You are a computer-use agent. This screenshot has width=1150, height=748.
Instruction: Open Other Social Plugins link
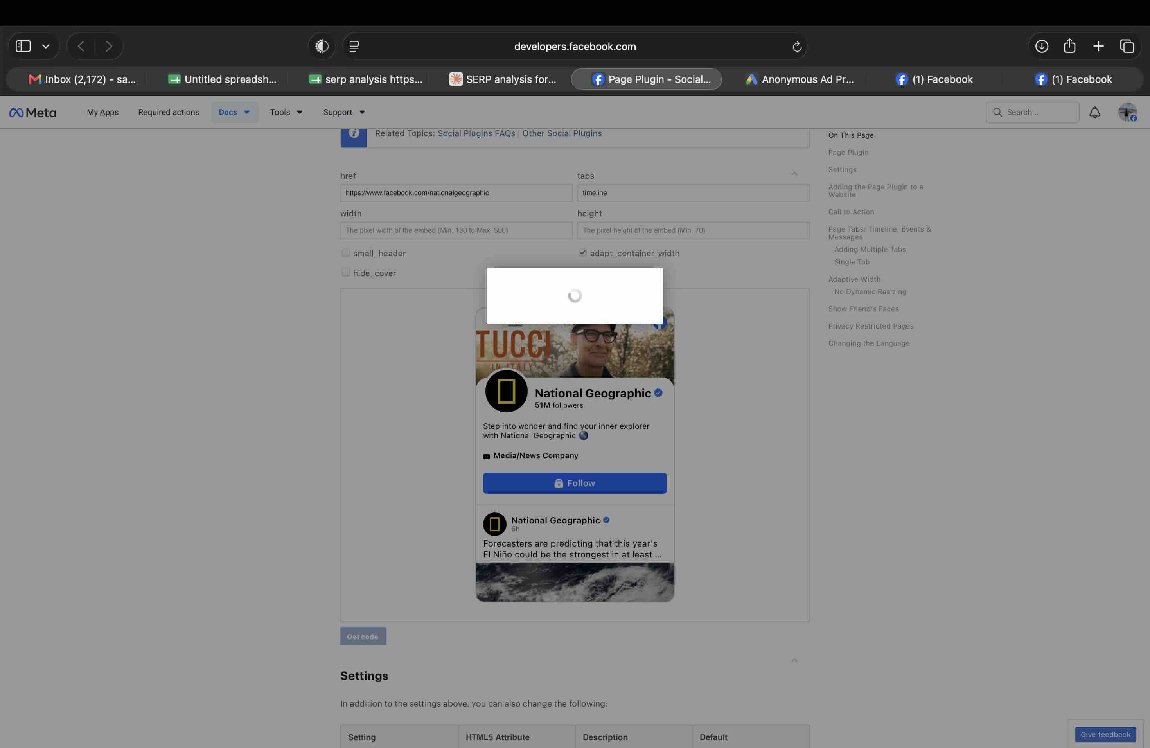[x=562, y=133]
